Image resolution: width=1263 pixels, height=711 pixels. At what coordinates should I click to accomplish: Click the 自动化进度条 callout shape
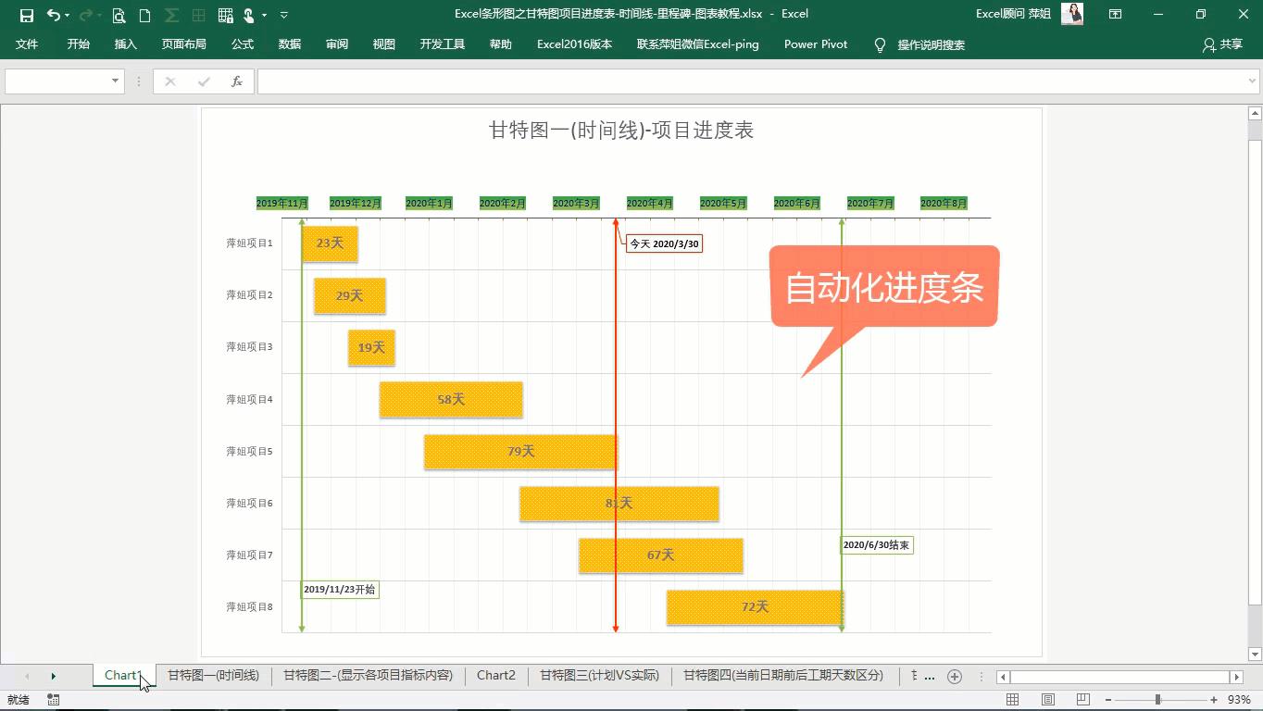tap(884, 287)
